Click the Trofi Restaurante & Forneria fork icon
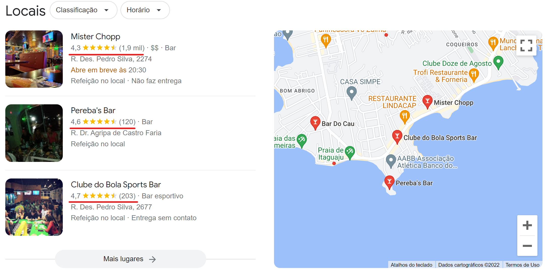The image size is (545, 272). (474, 74)
